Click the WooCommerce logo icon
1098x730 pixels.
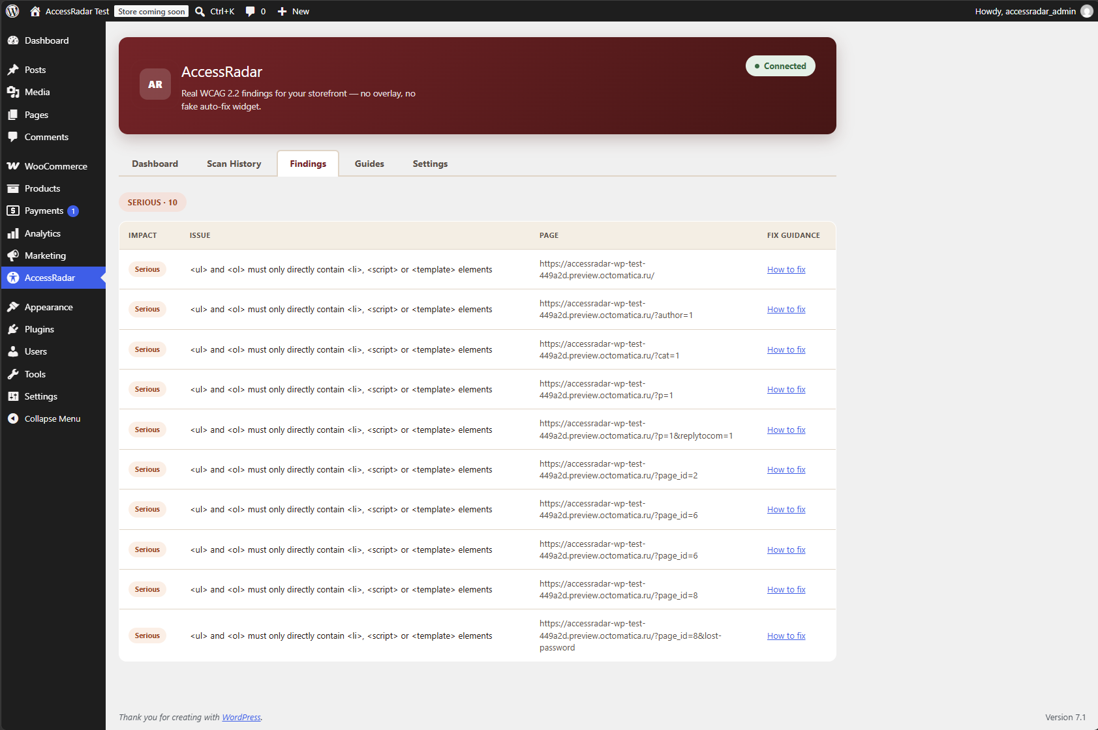(13, 166)
